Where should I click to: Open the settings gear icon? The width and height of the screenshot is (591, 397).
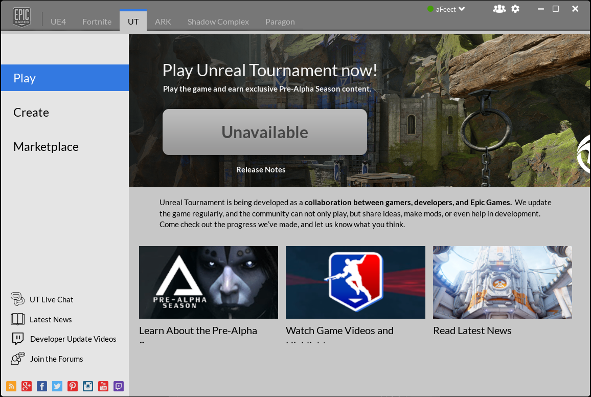[x=515, y=9]
